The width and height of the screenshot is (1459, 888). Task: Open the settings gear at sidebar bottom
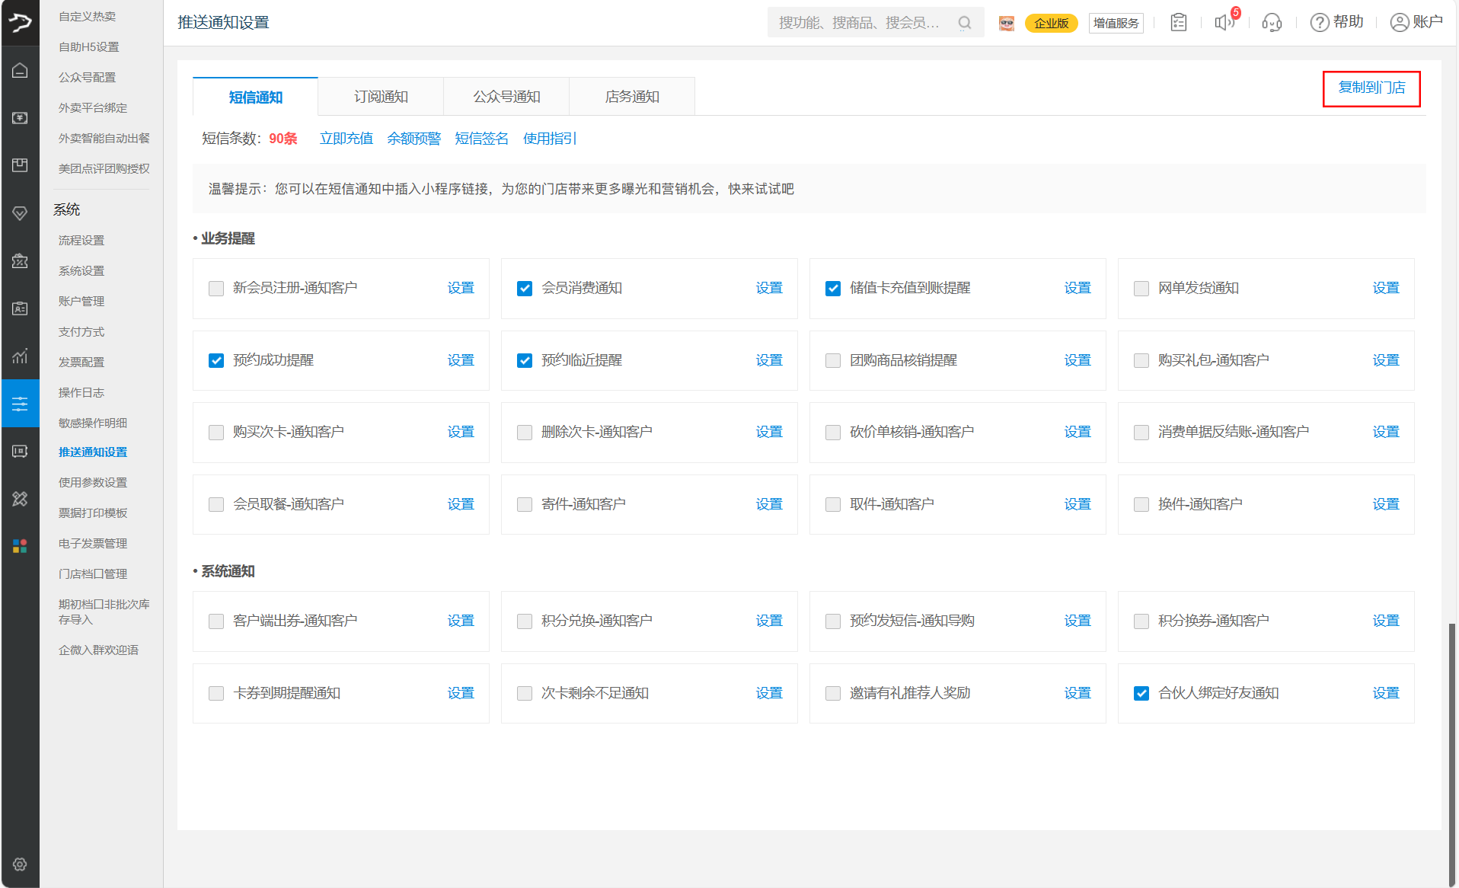point(20,864)
